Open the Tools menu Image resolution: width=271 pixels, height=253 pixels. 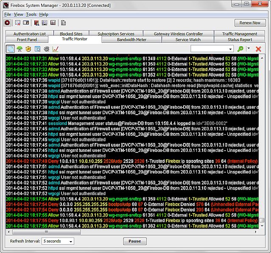coord(31,14)
